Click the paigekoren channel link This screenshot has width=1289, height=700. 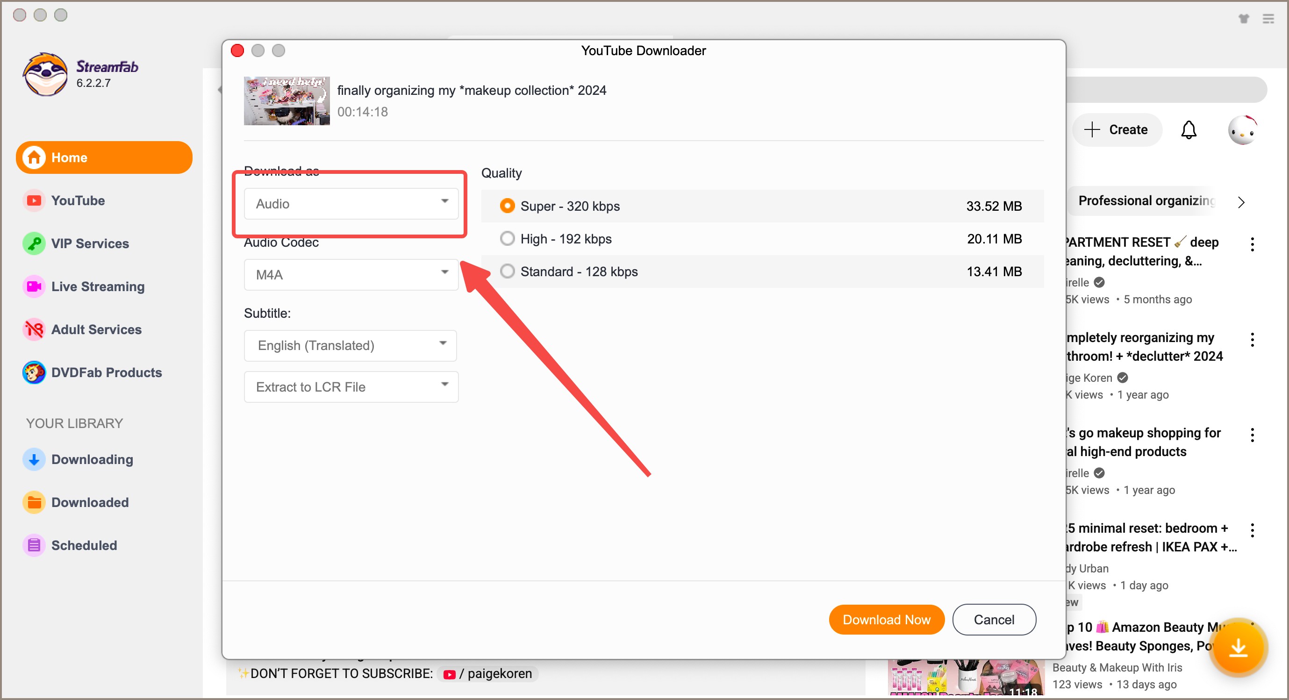click(x=488, y=674)
